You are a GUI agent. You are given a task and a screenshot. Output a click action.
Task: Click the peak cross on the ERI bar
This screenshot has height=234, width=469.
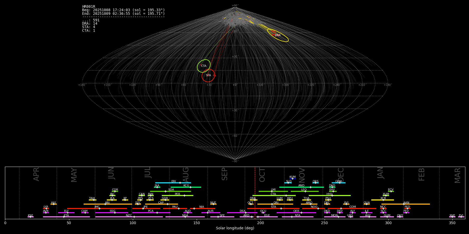180,183
